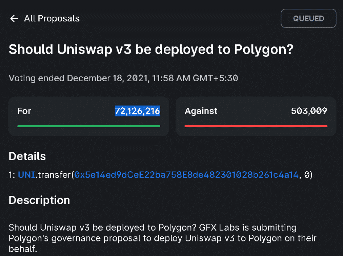Click the QUEUED status badge

(309, 18)
